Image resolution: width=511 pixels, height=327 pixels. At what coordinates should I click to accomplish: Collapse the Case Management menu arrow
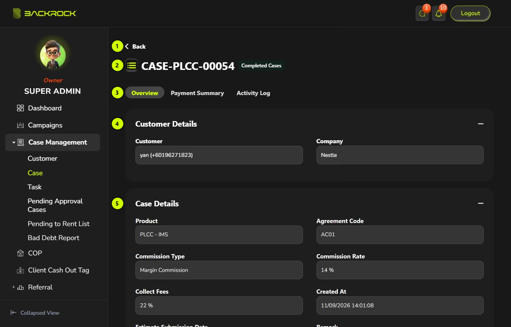pos(14,142)
